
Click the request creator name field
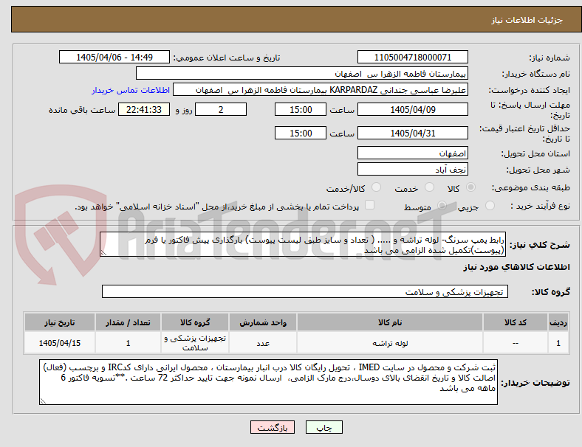[321, 90]
